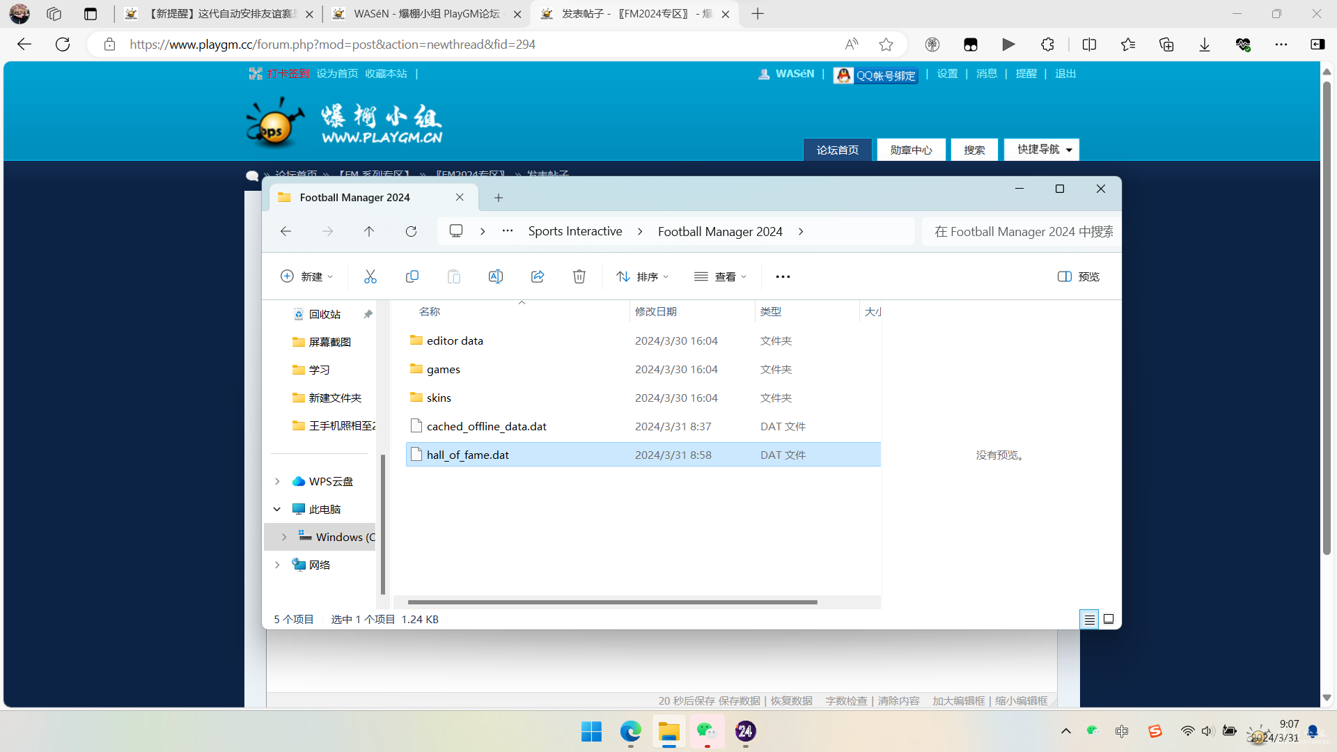
Task: Open 回收站 in the navigation pane
Action: [x=325, y=314]
